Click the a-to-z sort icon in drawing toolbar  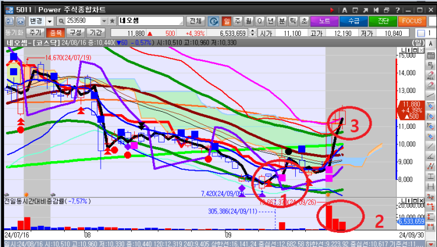[x=431, y=196]
